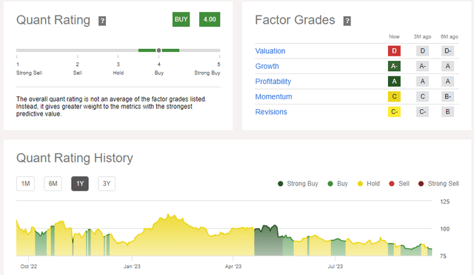This screenshot has height=275, width=474.
Task: Click the quant rating slider marker dot
Action: coord(158,50)
